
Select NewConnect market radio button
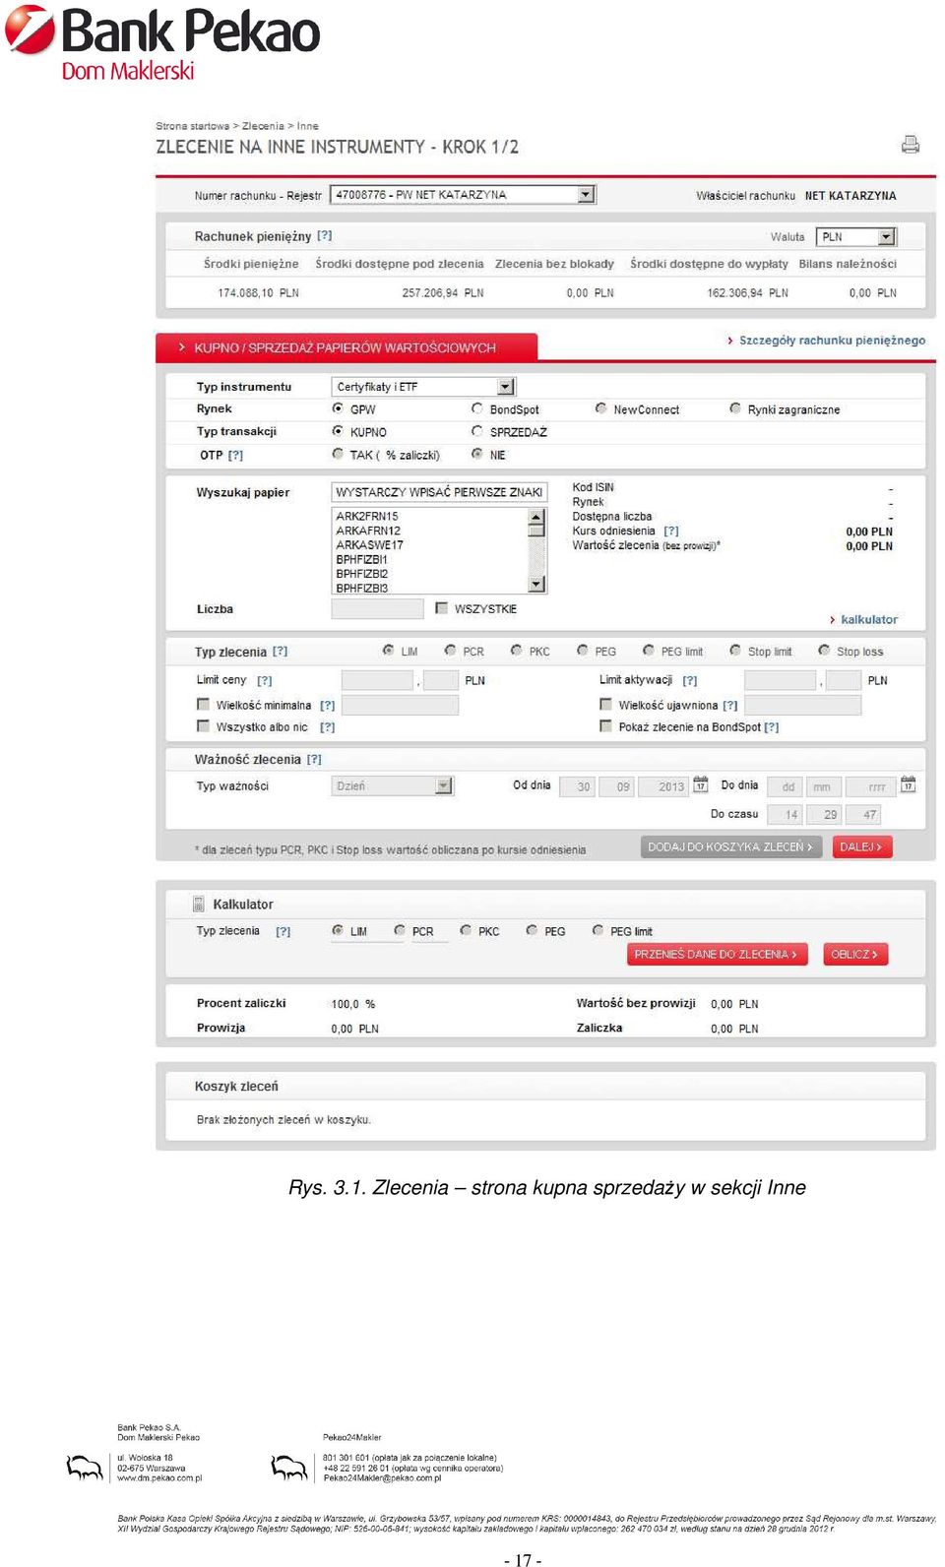click(600, 408)
